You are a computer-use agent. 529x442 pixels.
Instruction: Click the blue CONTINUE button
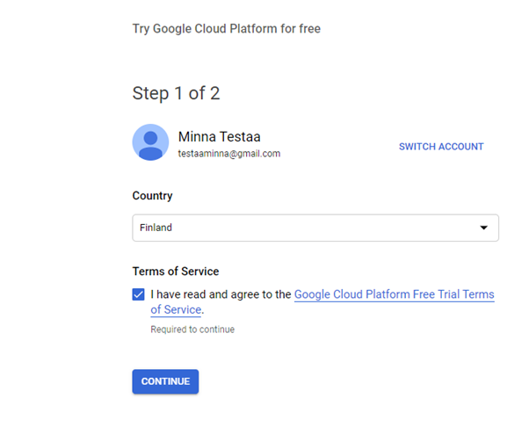tap(165, 381)
